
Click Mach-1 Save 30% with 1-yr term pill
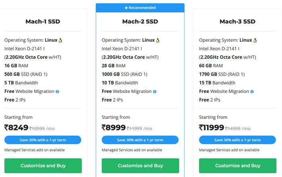[x=43, y=140]
